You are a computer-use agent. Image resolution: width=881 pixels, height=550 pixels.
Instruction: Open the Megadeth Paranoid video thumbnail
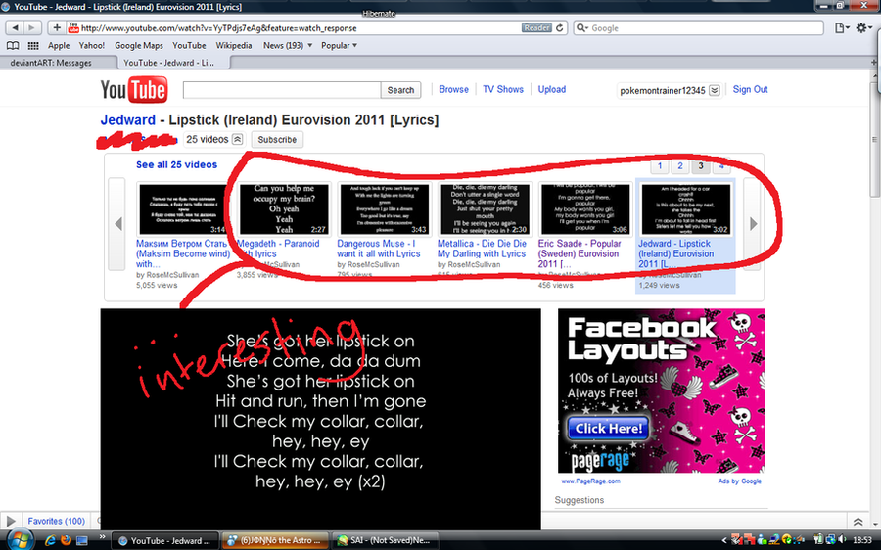(x=284, y=209)
